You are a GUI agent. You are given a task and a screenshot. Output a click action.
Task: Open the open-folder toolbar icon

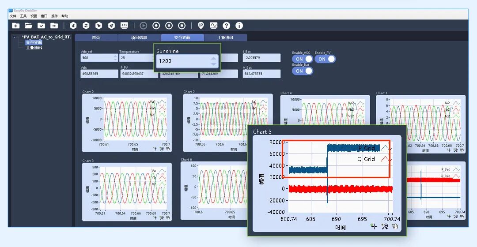click(29, 26)
